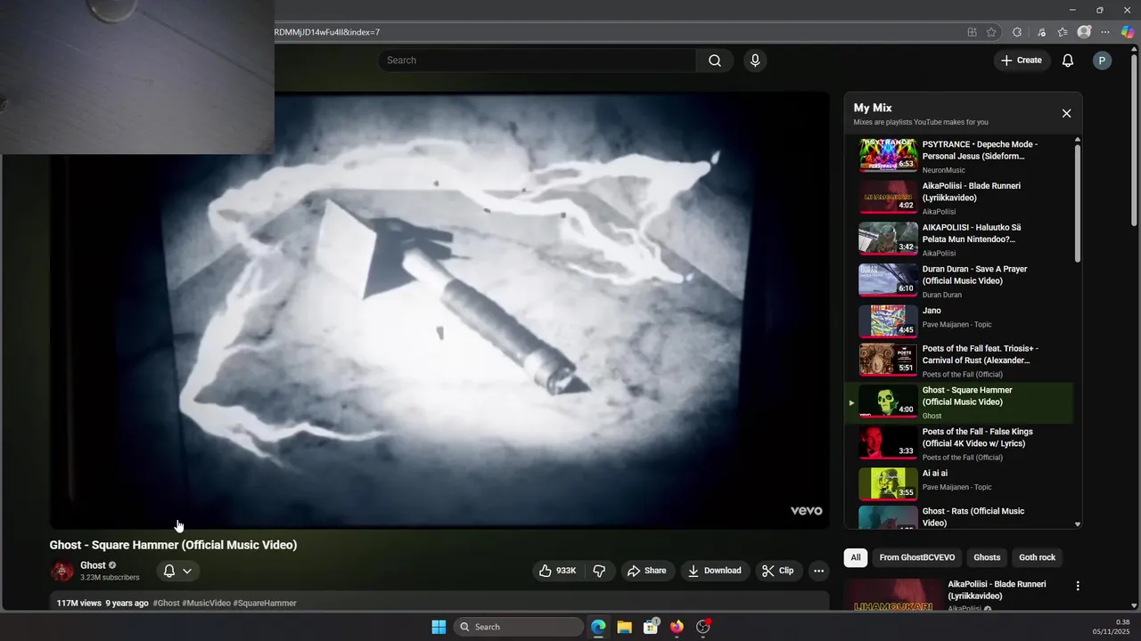Play PSYTRANCE Depeche Mode Personal Jesus

click(958, 156)
